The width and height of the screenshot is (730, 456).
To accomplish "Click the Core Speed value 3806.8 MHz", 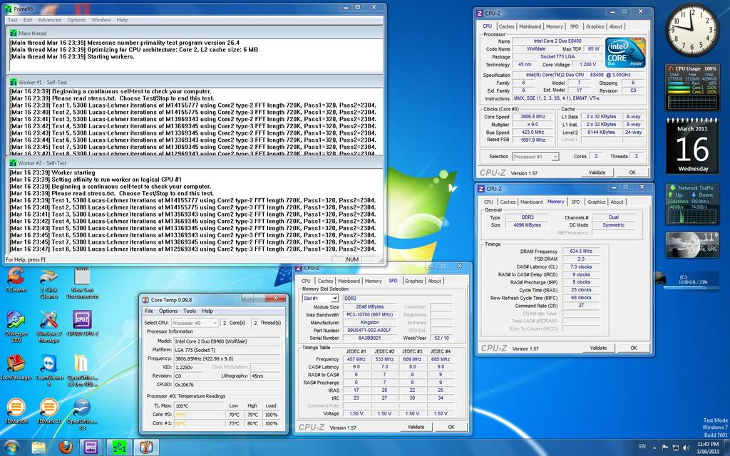I will 534,117.
